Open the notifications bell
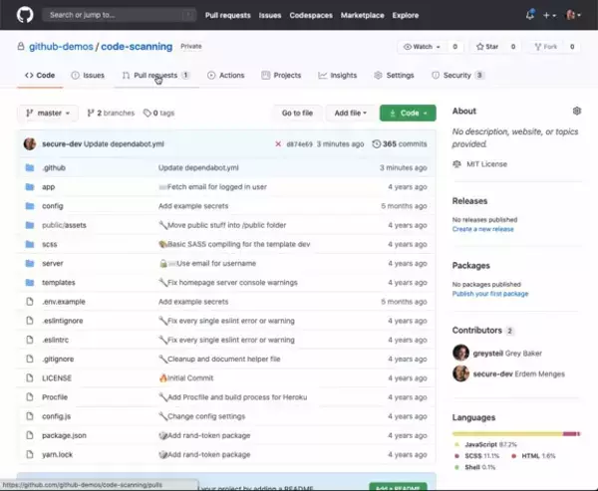The height and width of the screenshot is (491, 598). tap(529, 15)
